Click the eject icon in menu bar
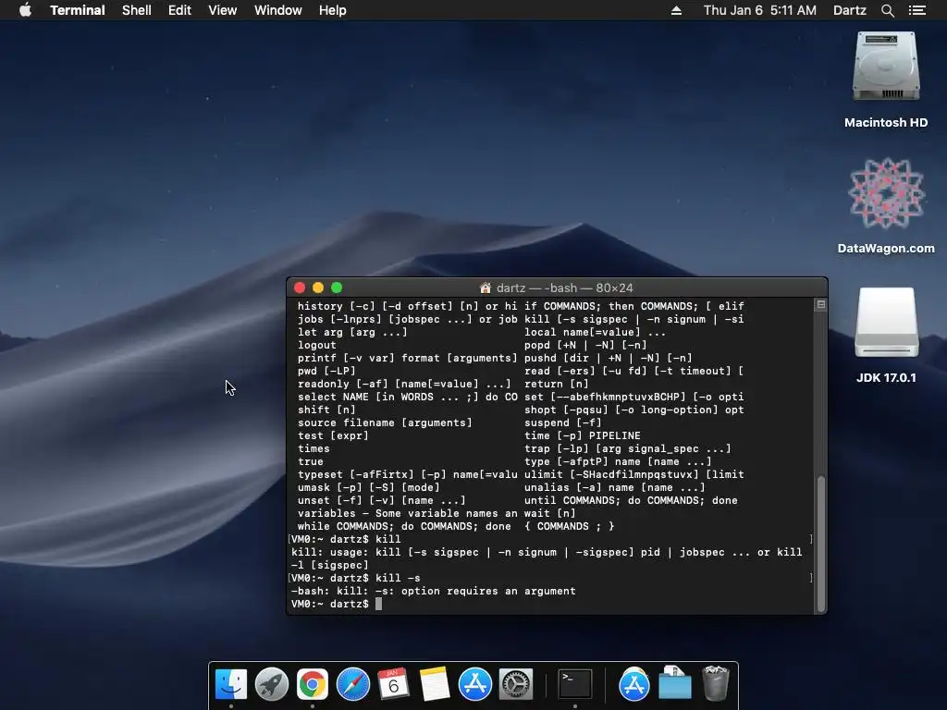This screenshot has height=710, width=947. point(676,10)
